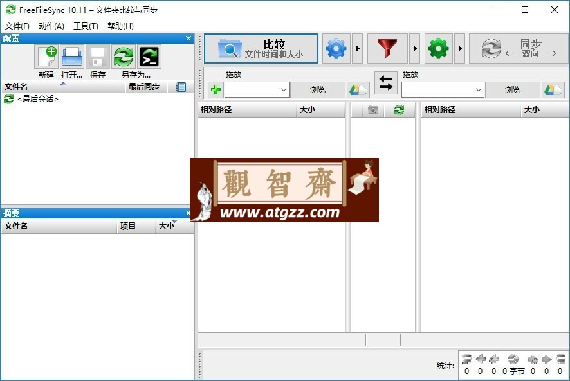The image size is (570, 381).
Task: Open comparison settings blue gear
Action: (x=336, y=48)
